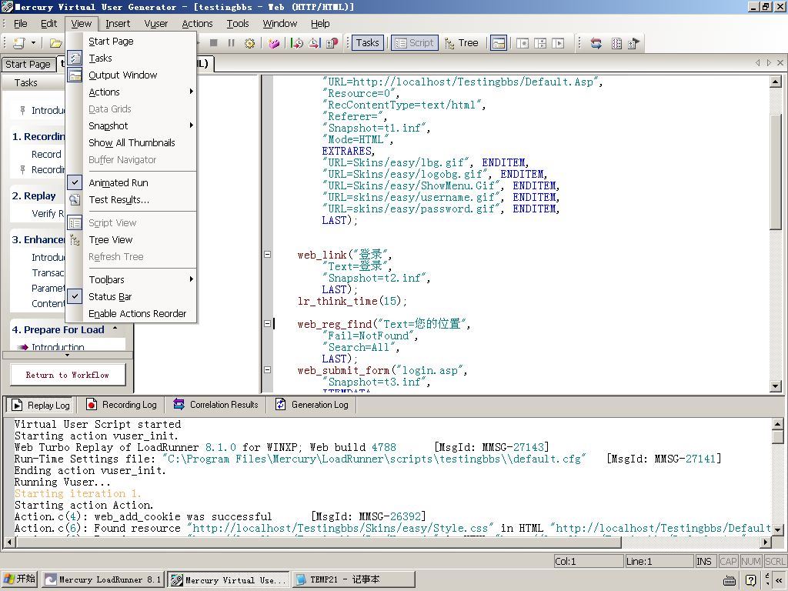Click the Pause replay toolbar button
The width and height of the screenshot is (788, 591).
tap(231, 43)
